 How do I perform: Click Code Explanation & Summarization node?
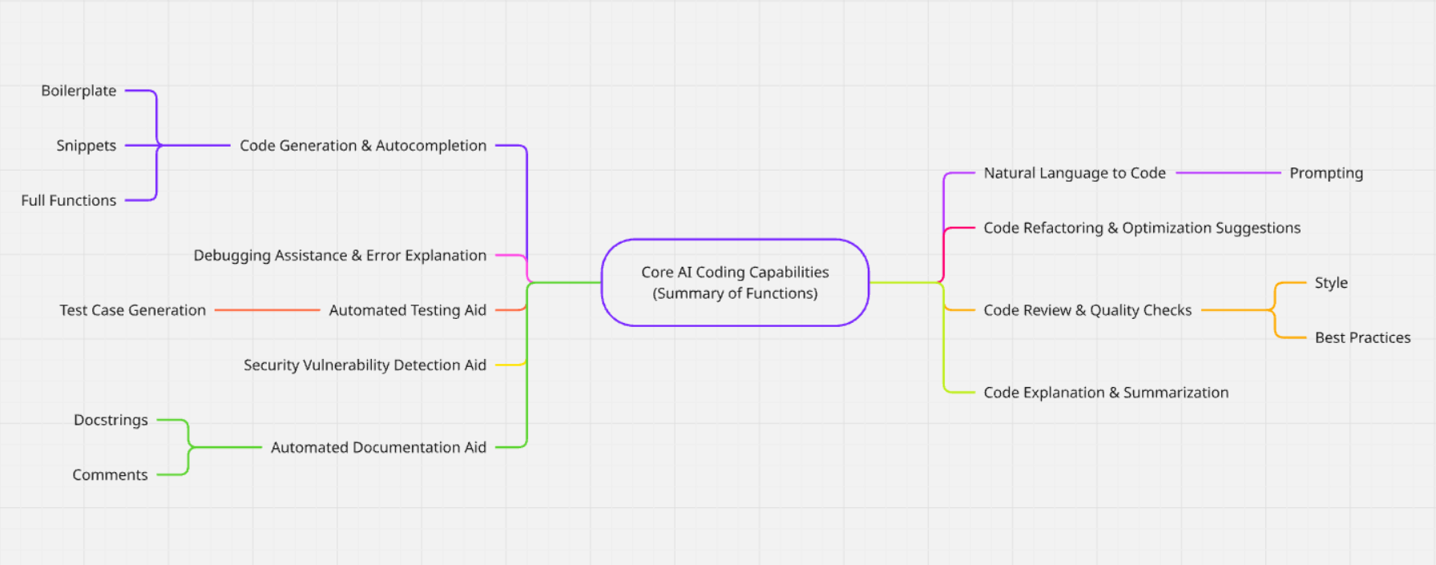coord(1106,393)
